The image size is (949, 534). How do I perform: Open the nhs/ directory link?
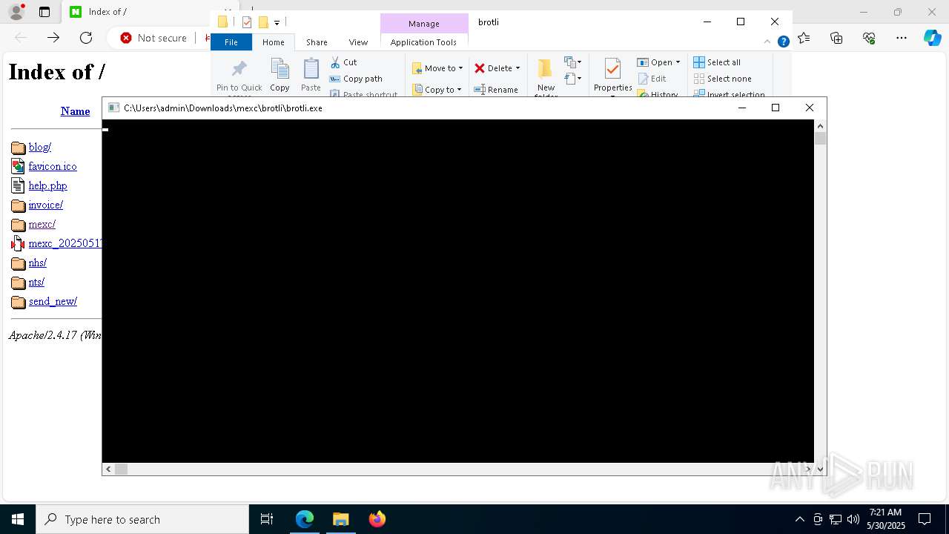point(37,263)
